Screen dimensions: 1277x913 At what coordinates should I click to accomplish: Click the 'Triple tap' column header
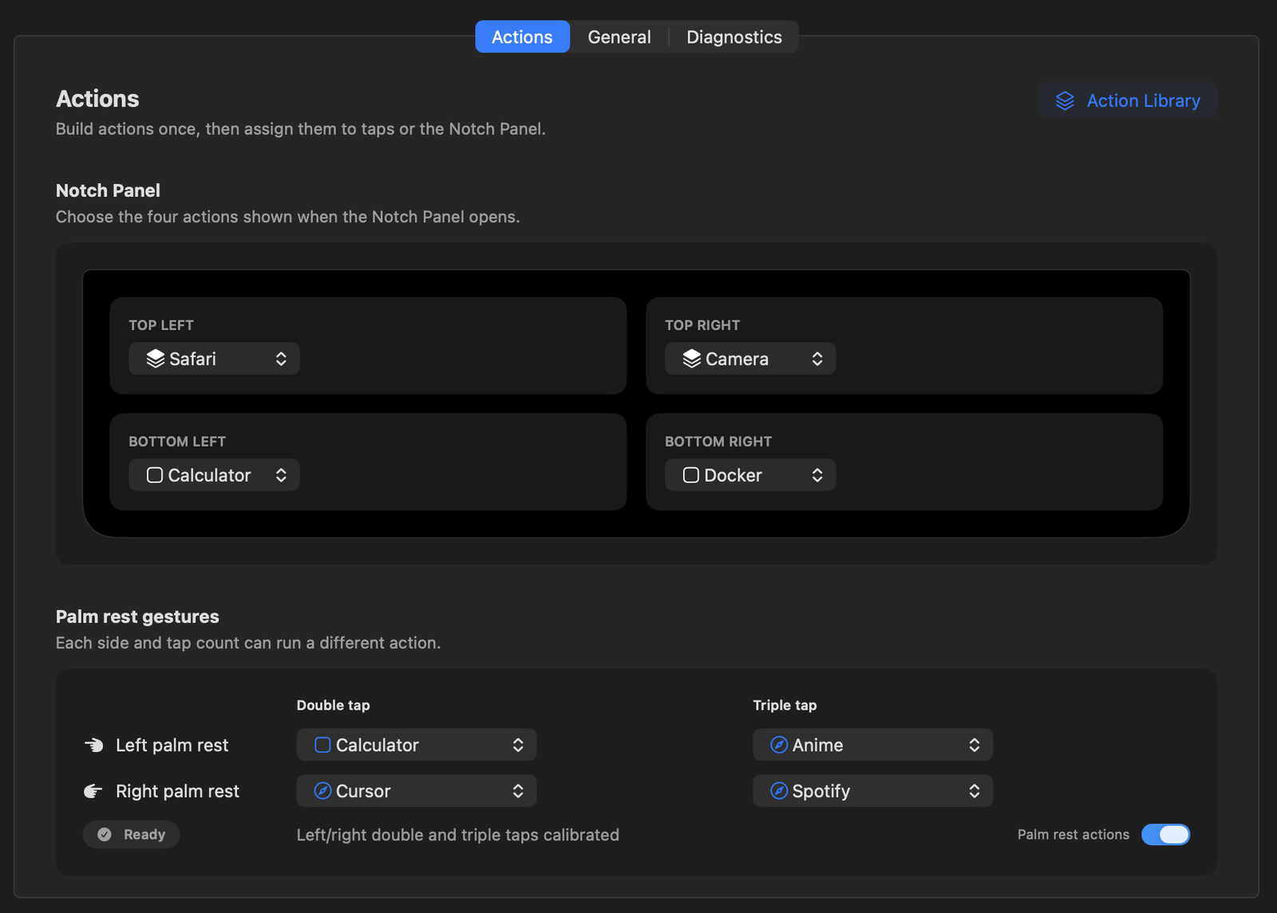[x=785, y=705]
